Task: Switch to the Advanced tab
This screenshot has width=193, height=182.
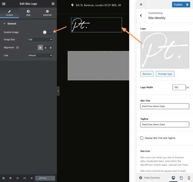Action: (x=47, y=13)
